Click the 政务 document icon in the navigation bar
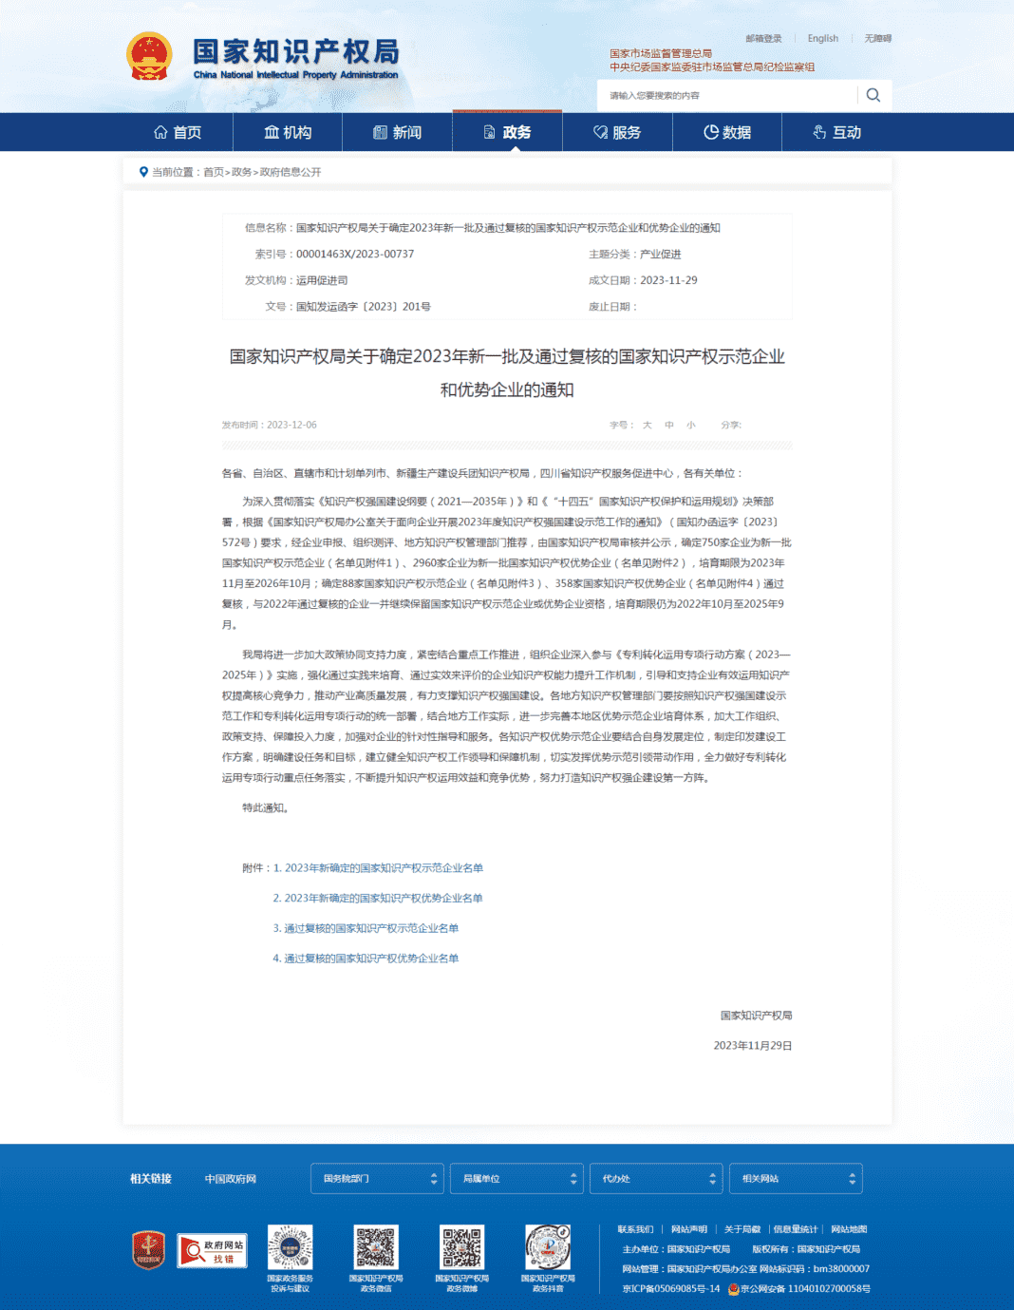 click(490, 132)
